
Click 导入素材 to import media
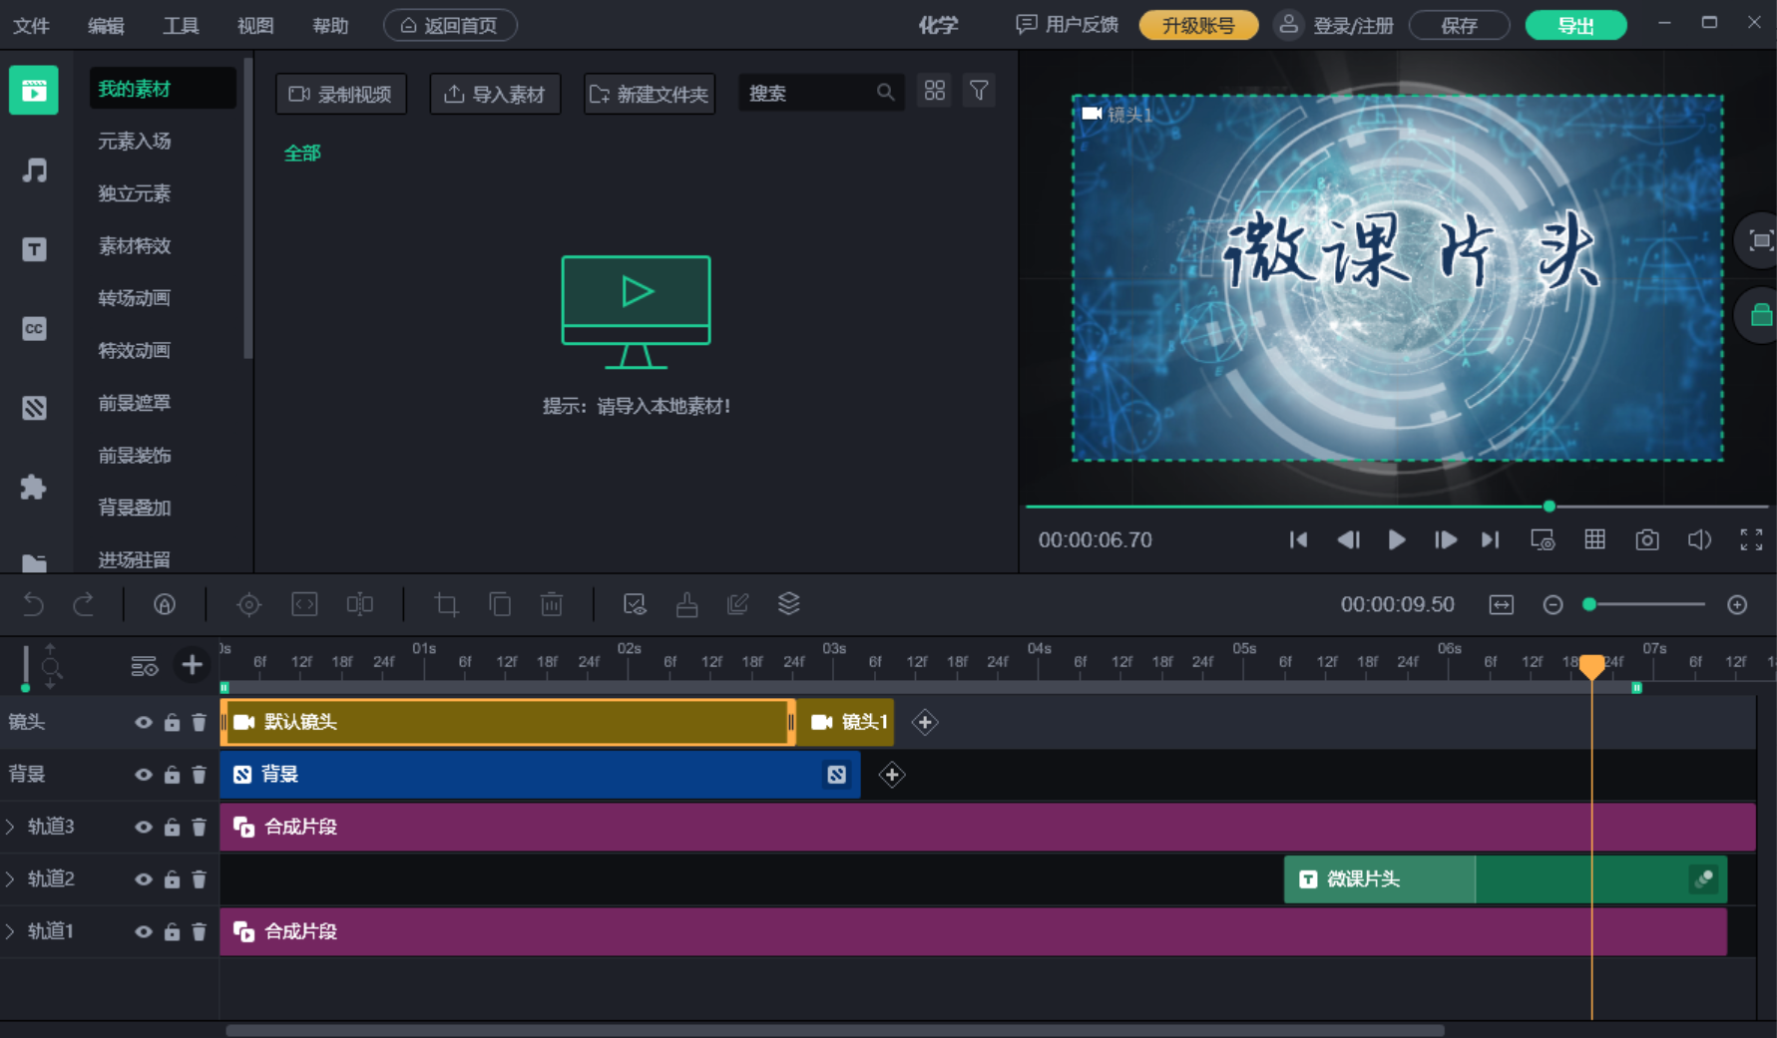pyautogui.click(x=495, y=93)
